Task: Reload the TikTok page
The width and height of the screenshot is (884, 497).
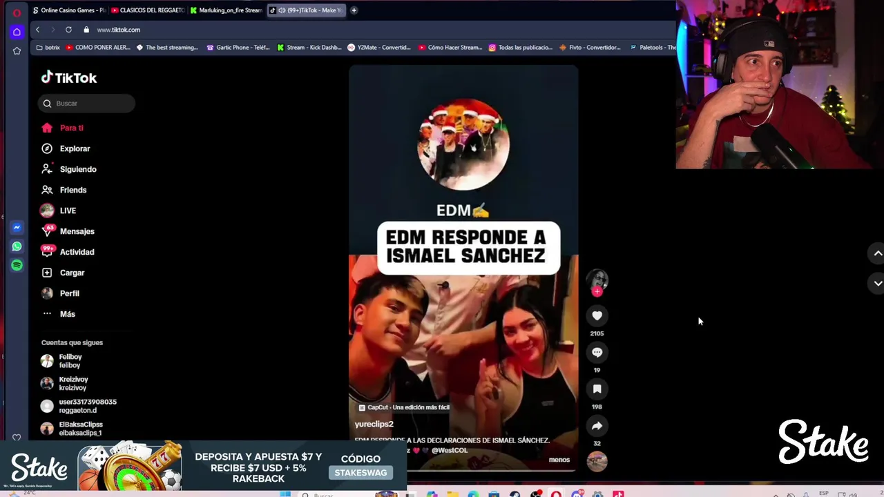Action: click(68, 30)
